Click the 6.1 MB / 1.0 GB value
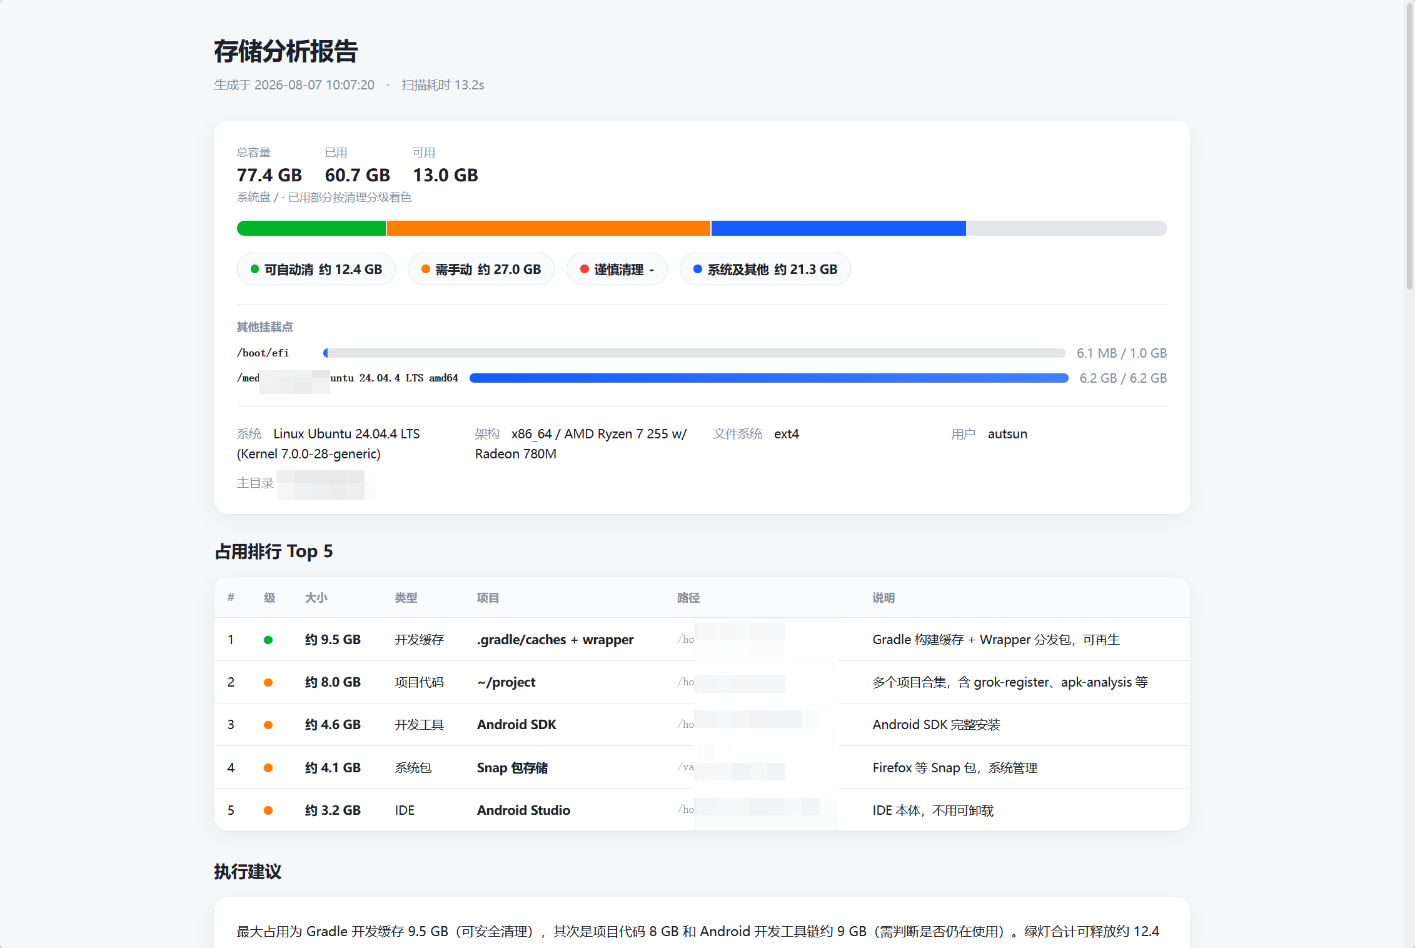 pos(1122,353)
